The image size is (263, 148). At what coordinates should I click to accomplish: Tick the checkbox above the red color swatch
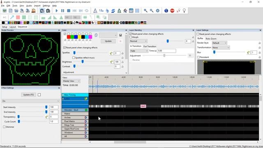(69, 34)
